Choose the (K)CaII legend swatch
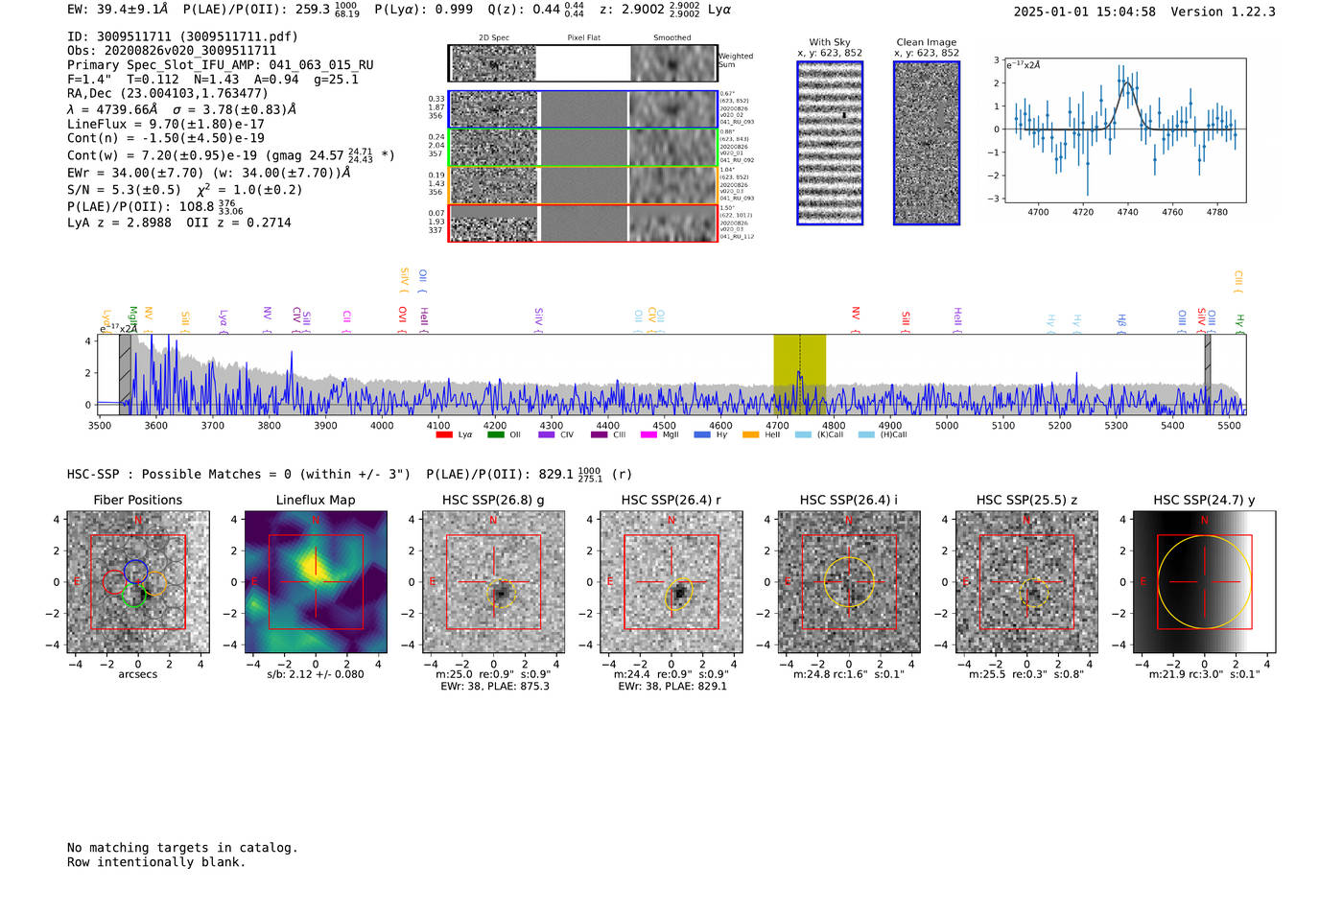This screenshot has width=1343, height=914. pyautogui.click(x=803, y=434)
